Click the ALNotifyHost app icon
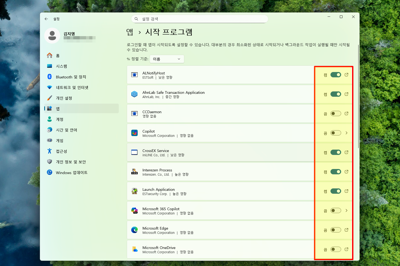The image size is (400, 266). (134, 75)
